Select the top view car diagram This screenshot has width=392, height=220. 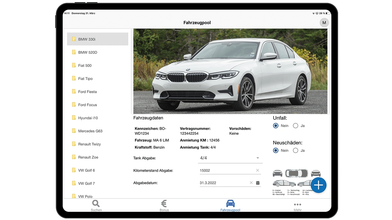point(297,173)
